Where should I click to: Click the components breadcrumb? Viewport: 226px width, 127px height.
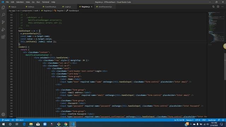[x=27, y=11]
